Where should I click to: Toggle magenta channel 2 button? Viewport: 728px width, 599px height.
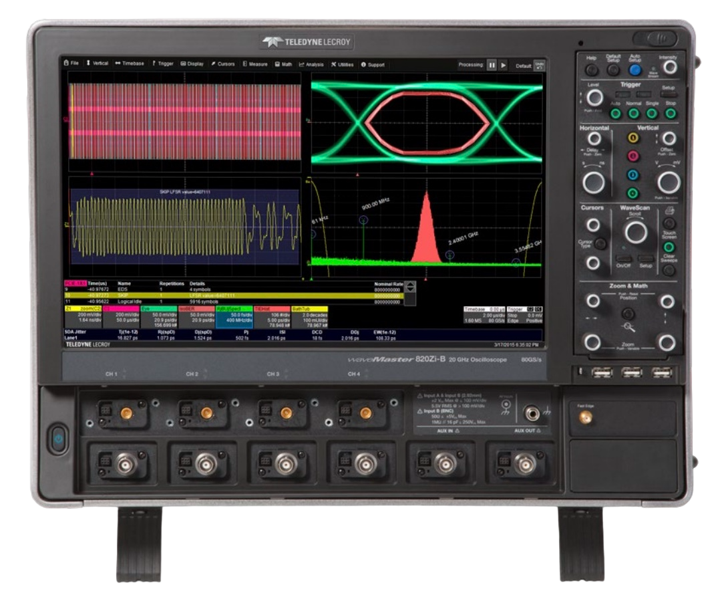(x=632, y=156)
